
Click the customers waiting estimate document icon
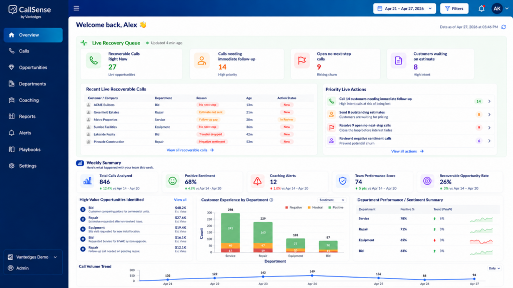398,60
